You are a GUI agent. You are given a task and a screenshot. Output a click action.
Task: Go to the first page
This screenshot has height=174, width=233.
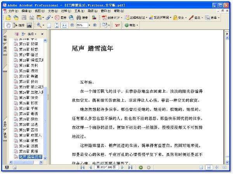point(82,167)
